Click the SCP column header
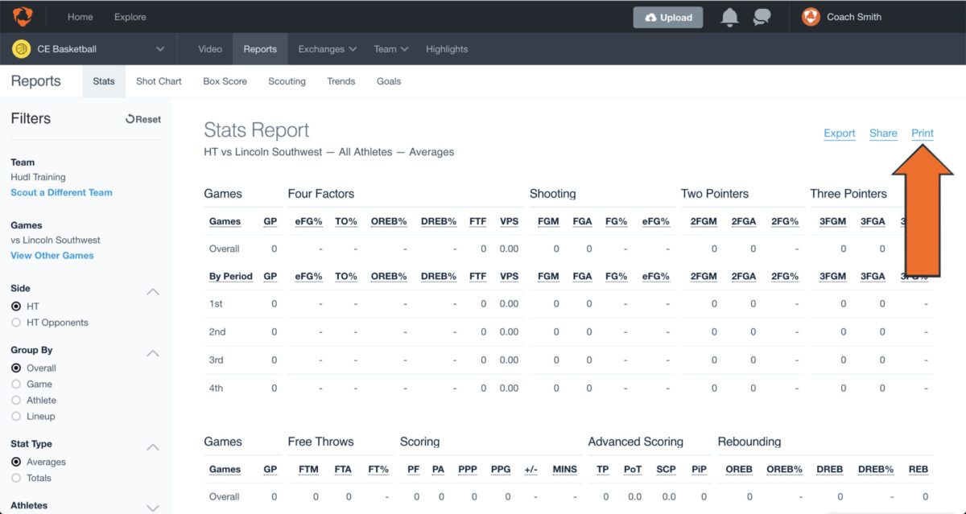The image size is (966, 514). point(666,470)
